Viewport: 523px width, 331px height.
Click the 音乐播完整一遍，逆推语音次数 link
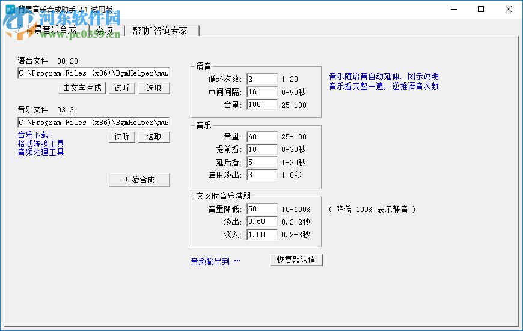pyautogui.click(x=384, y=86)
